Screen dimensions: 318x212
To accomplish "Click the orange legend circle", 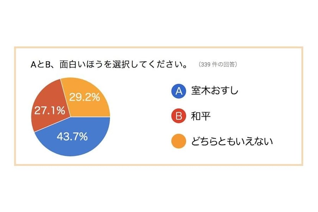I will 179,141.
